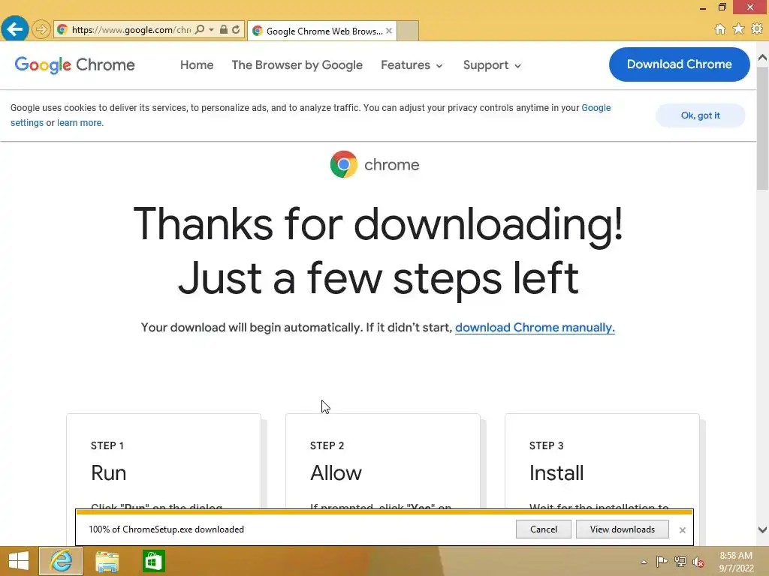Click the address bar URL field

tap(131, 29)
